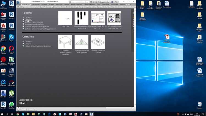Open Task View from the taskbar
206x116 pixels.
[12, 114]
